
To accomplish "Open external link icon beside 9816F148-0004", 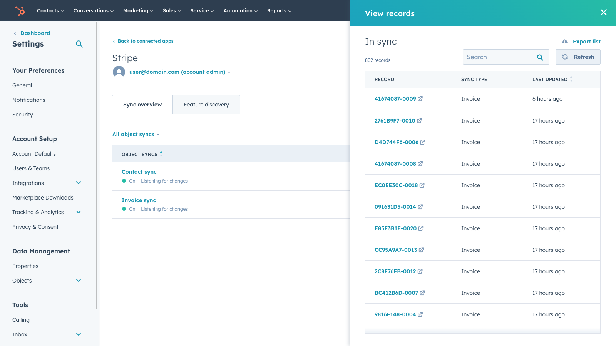I will (420, 314).
